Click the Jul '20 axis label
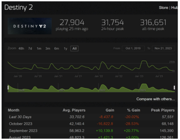180x140 pixels. click(38, 76)
